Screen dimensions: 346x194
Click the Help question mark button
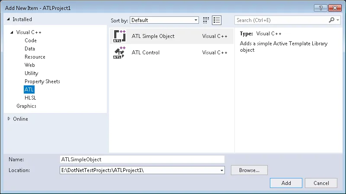[320, 8]
